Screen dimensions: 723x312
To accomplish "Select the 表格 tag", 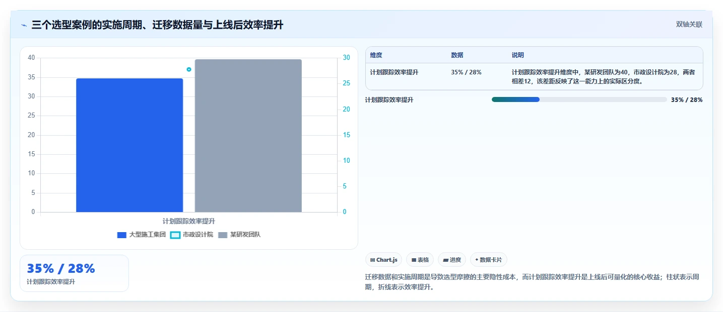I will click(x=420, y=260).
